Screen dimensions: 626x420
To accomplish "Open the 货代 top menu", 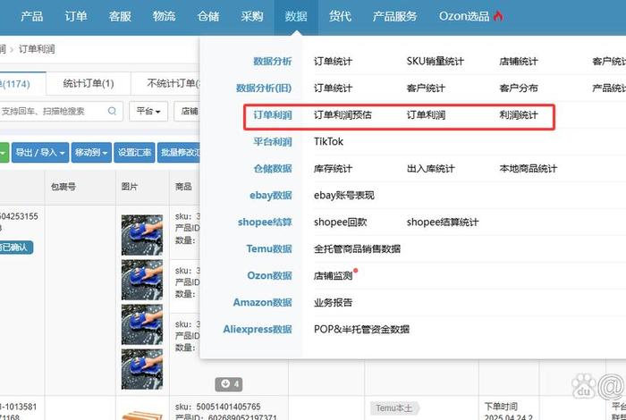I will [340, 16].
